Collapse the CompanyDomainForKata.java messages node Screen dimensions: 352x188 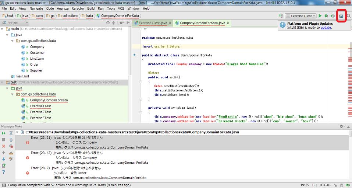point(17,132)
